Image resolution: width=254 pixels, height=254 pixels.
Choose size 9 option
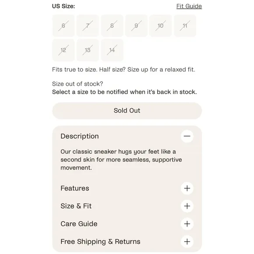click(x=136, y=25)
